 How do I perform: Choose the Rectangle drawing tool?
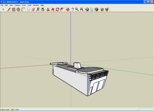(x=14, y=9)
